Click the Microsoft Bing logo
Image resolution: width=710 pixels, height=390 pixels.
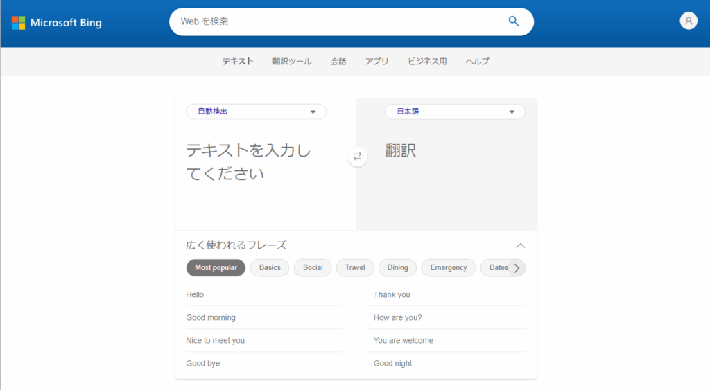(x=57, y=23)
